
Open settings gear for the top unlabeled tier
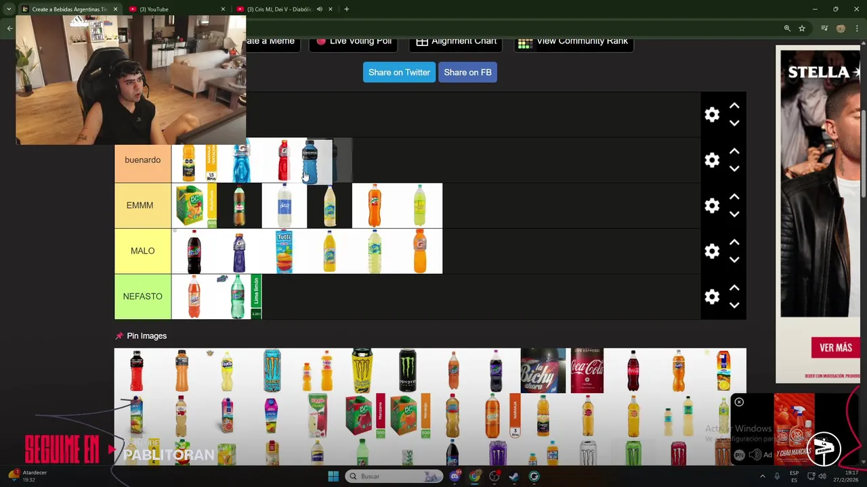[x=712, y=115]
